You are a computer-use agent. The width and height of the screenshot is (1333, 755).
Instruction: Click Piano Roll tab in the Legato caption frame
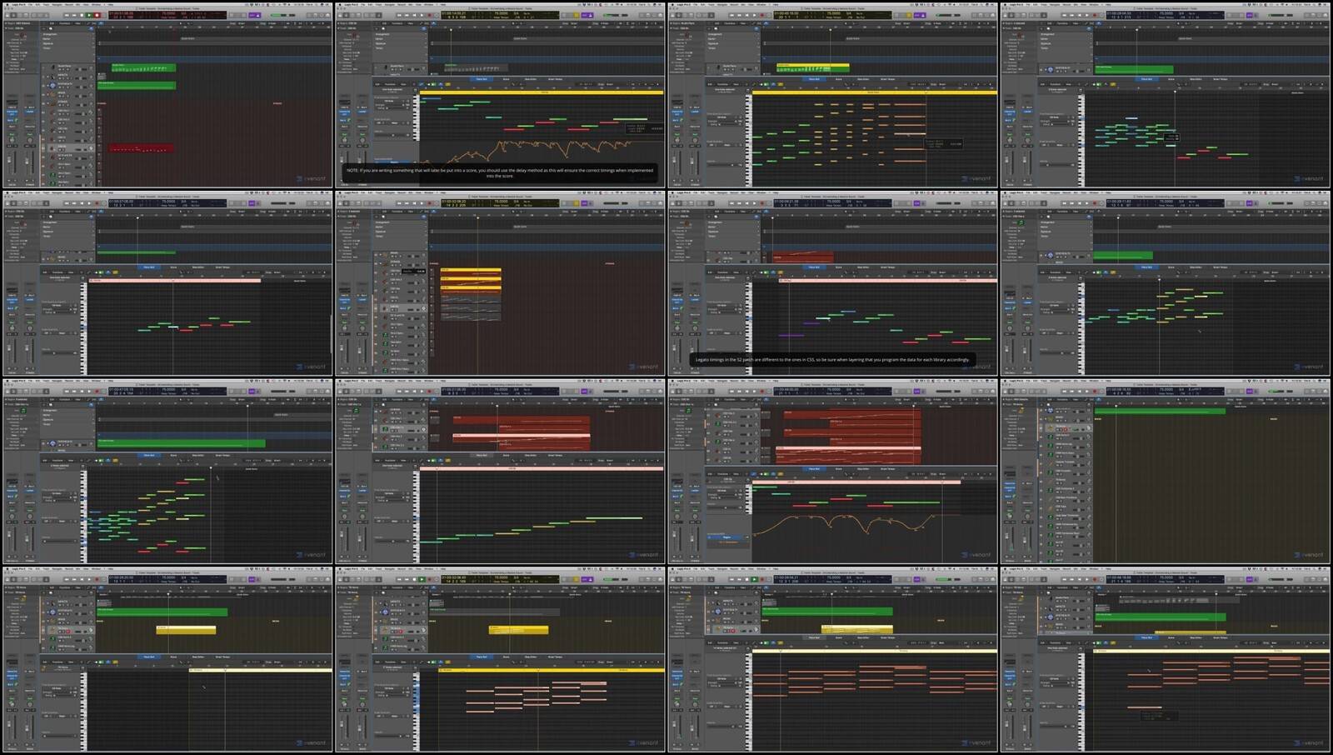[813, 267]
